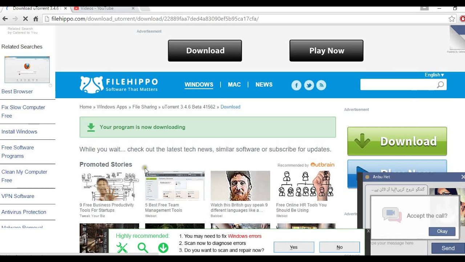Open FileHippo's Twitter page icon
The height and width of the screenshot is (262, 465).
(x=309, y=85)
